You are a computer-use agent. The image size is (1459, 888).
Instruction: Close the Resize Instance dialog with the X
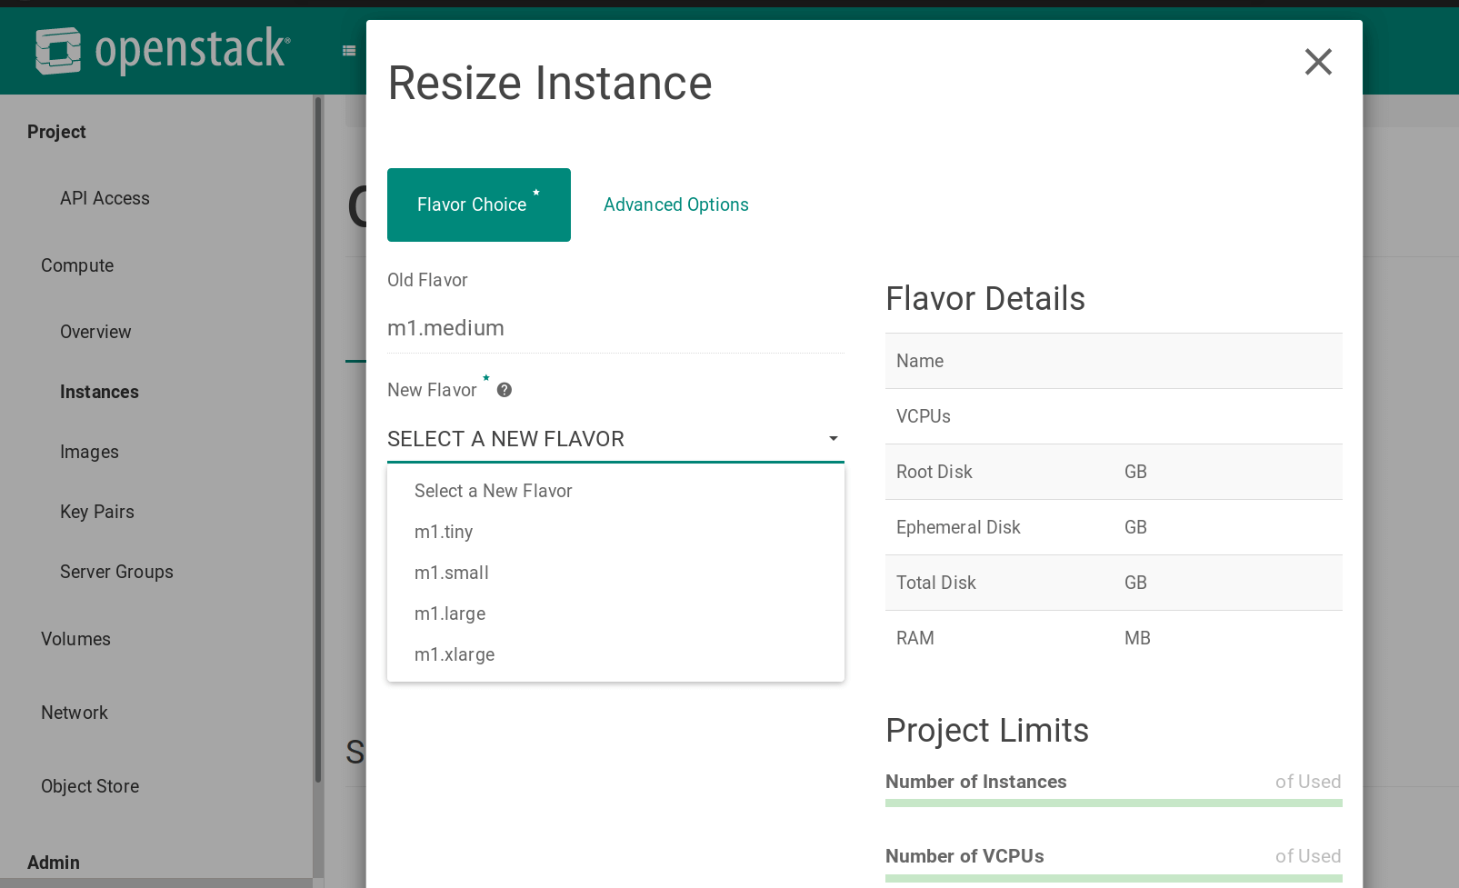(1318, 62)
